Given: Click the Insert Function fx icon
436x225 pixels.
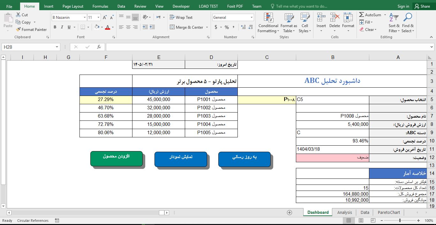Looking at the screenshot, I should click(x=99, y=47).
